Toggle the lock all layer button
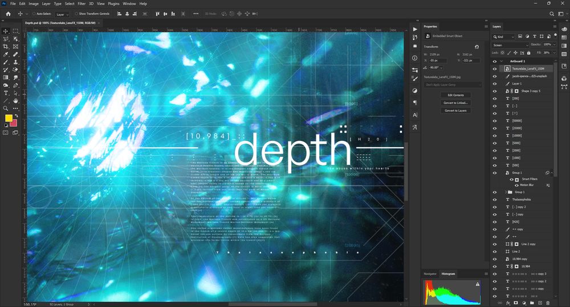This screenshot has width=570, height=307. pyautogui.click(x=528, y=52)
